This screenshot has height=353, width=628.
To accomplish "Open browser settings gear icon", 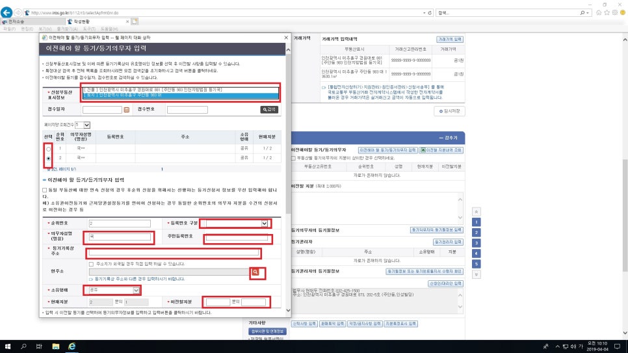I will point(615,13).
